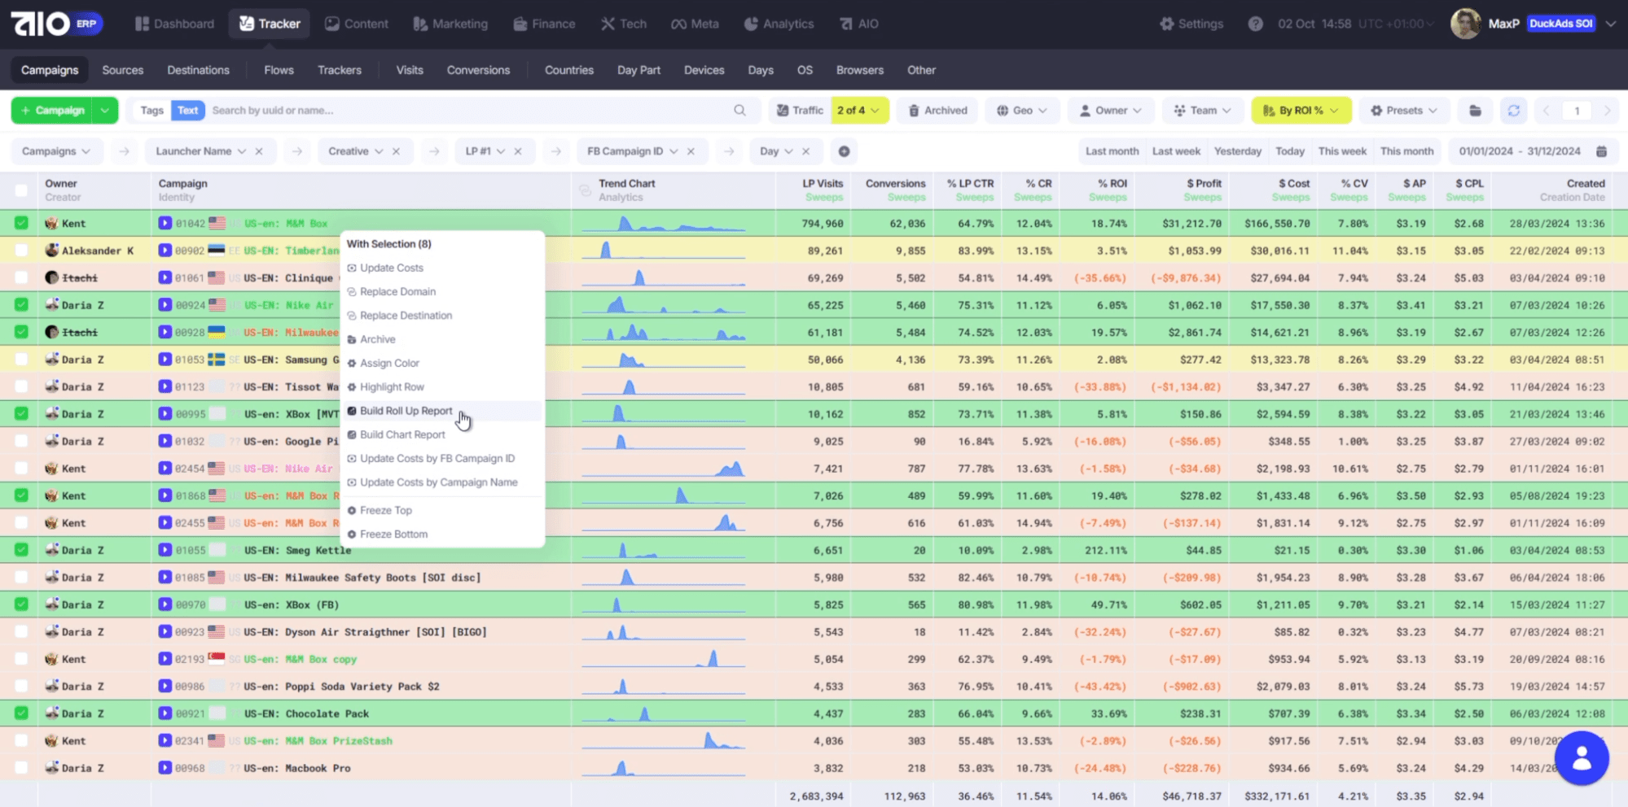
Task: Open the date range calendar icon
Action: pos(1601,151)
